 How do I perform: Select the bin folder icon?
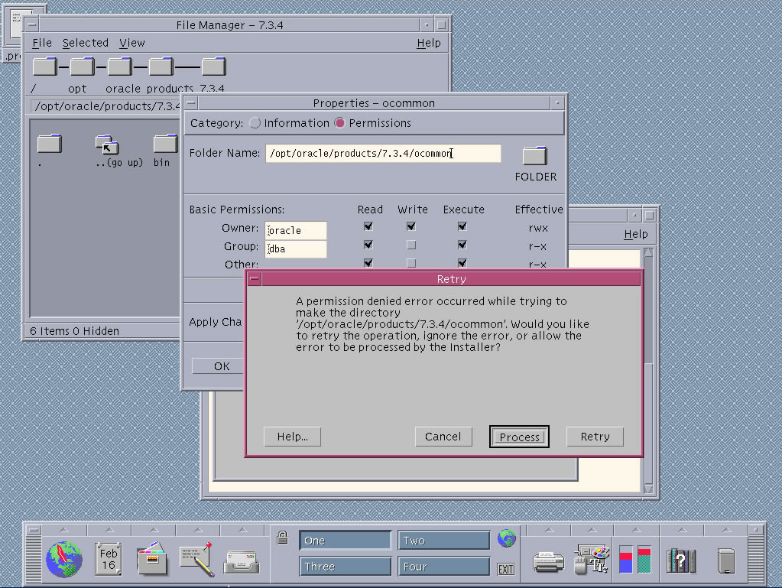pos(166,144)
